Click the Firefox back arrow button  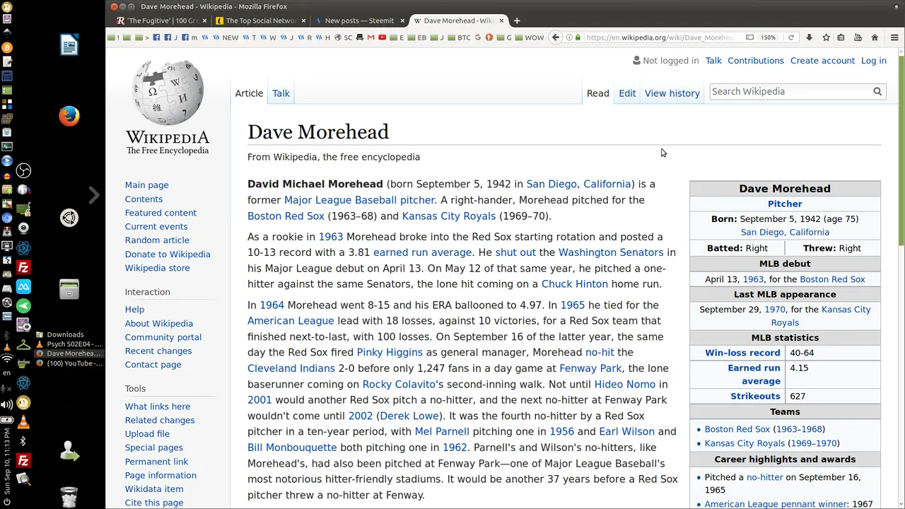[x=556, y=37]
